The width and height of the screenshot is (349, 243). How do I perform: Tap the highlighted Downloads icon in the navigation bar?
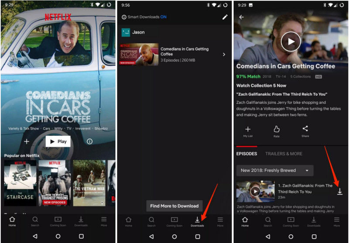click(197, 221)
